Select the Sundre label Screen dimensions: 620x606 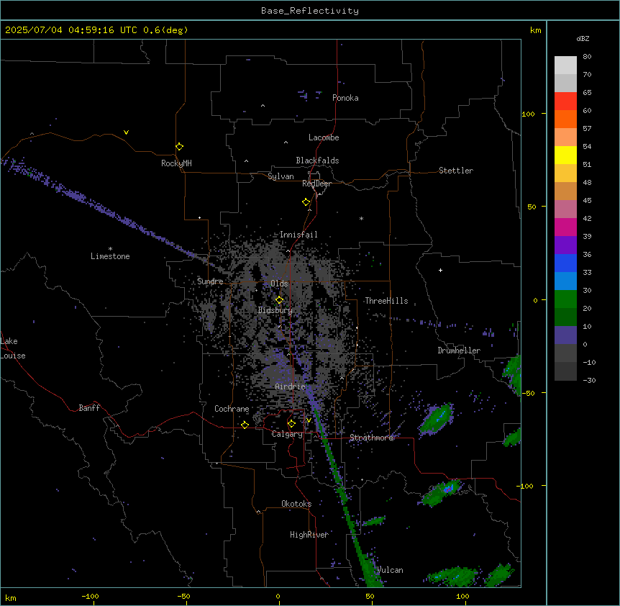coord(210,281)
